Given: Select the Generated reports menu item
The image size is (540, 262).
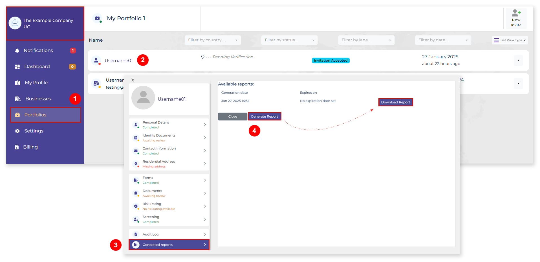Looking at the screenshot, I should pos(158,245).
